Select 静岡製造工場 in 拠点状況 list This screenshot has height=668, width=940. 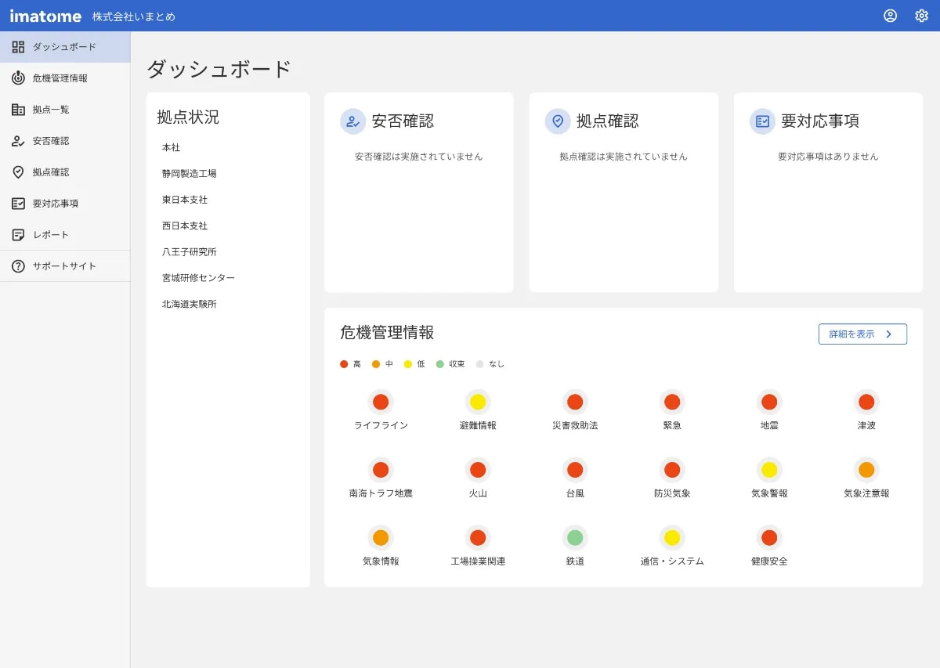coord(189,174)
